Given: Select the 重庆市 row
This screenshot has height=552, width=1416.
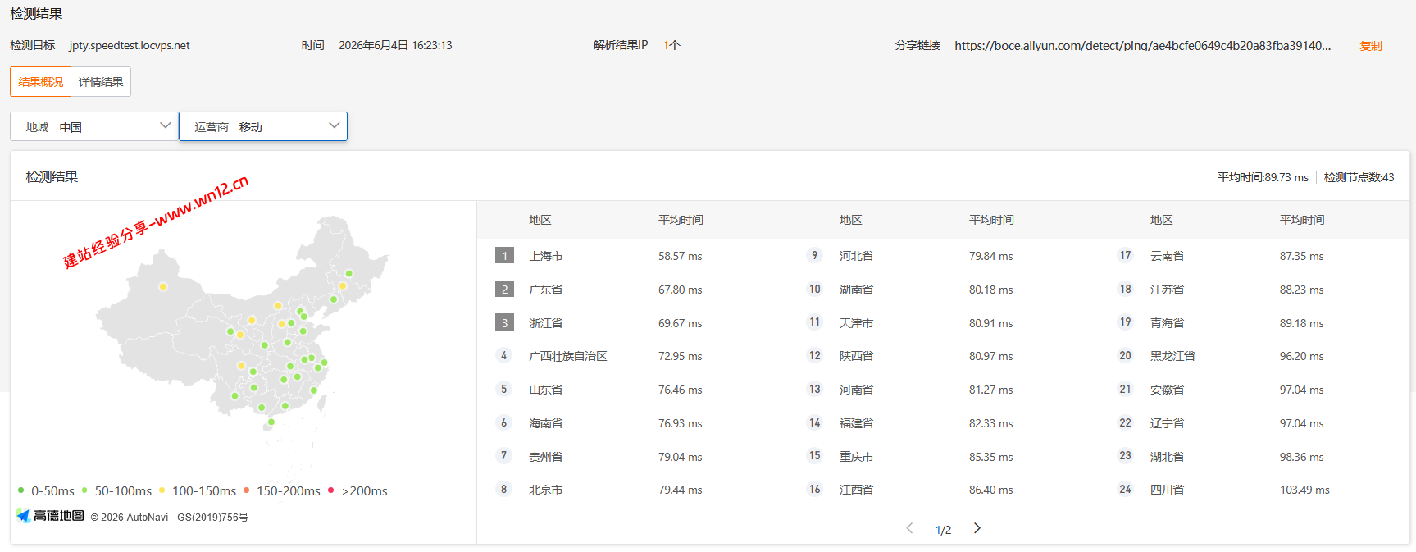Looking at the screenshot, I should pos(943,457).
